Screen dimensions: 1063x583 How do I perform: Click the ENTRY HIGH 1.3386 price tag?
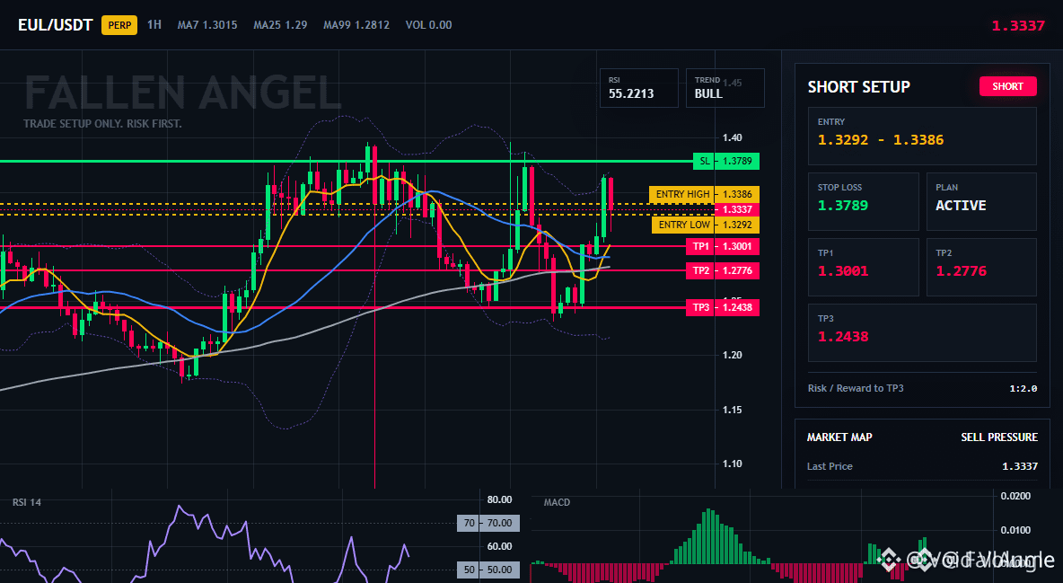[704, 194]
